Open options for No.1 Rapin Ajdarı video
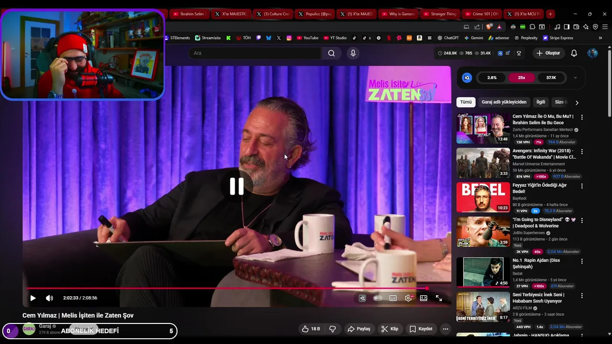The width and height of the screenshot is (612, 344). pyautogui.click(x=582, y=261)
